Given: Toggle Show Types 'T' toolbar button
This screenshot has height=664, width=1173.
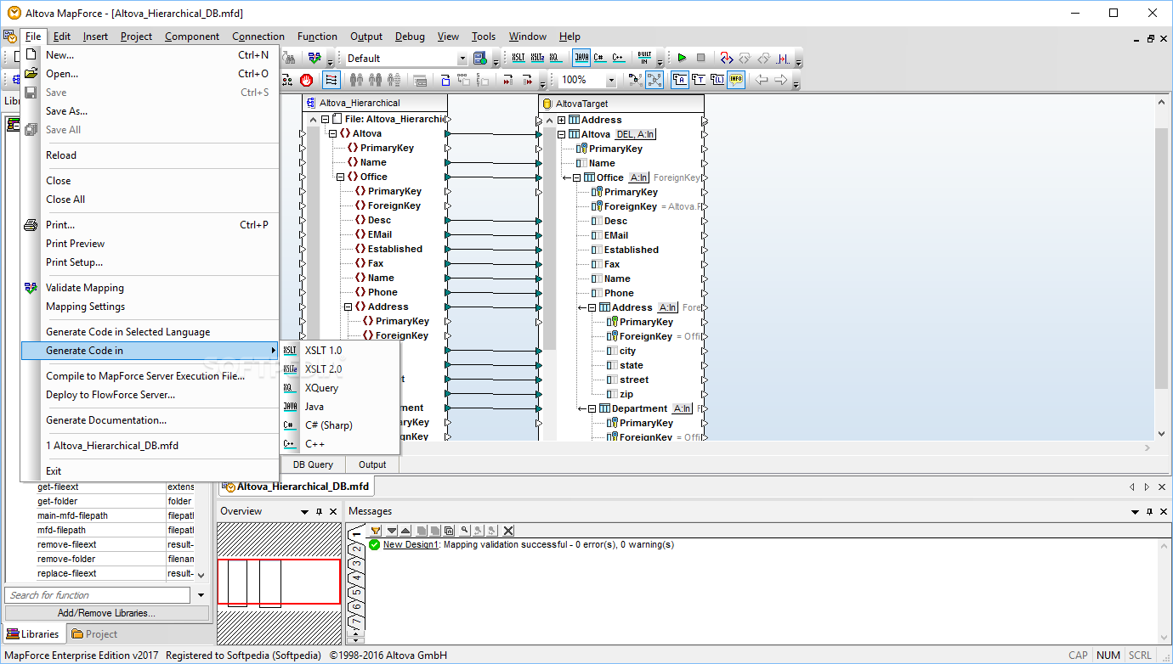Looking at the screenshot, I should click(x=699, y=80).
